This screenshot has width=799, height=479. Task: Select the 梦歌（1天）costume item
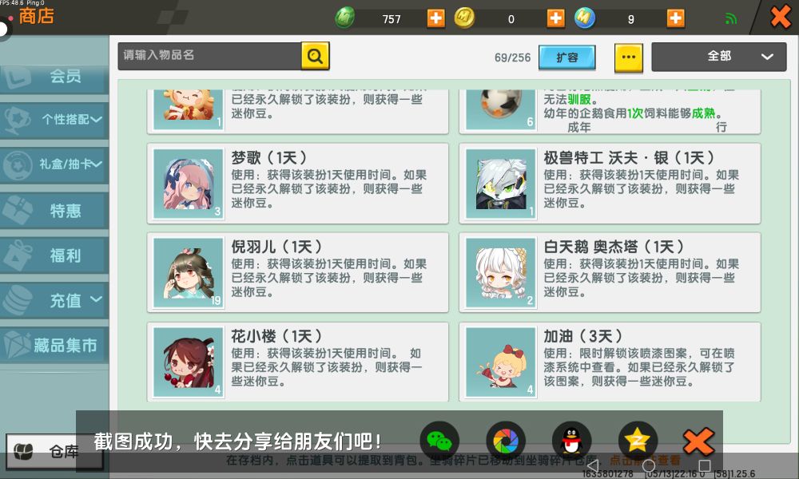[x=297, y=184]
